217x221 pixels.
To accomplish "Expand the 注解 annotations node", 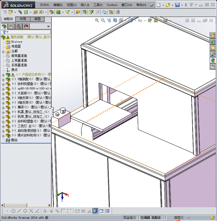I will 3,52.
